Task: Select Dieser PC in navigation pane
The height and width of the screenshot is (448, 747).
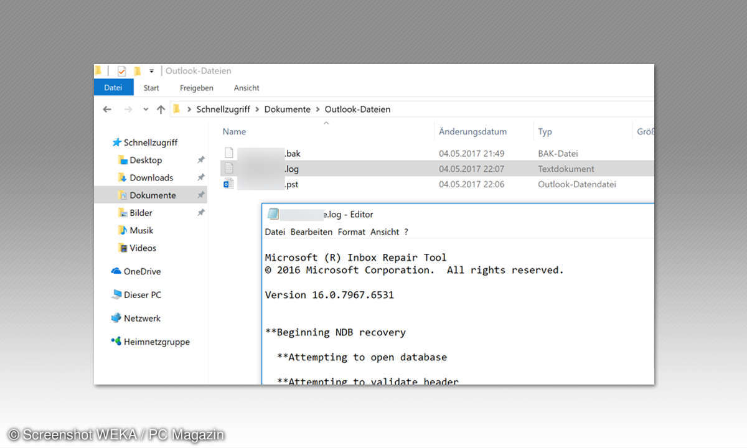Action: 143,294
